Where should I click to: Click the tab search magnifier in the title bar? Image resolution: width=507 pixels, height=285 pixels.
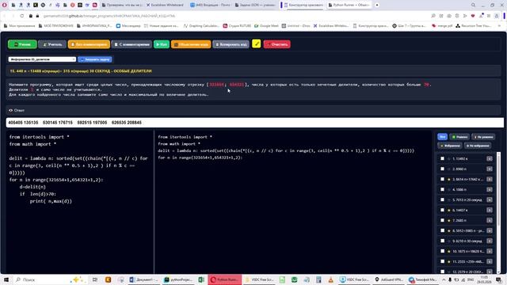point(473,5)
